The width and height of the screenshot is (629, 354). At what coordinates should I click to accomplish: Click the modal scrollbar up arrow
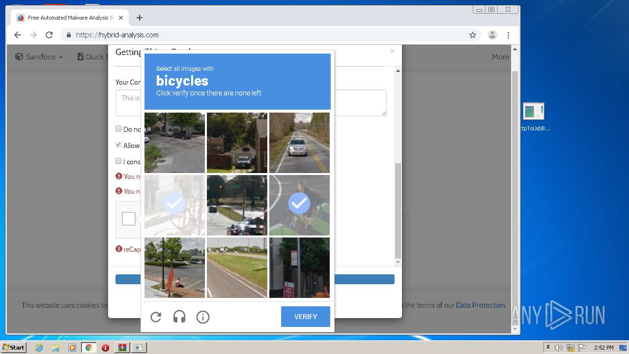[398, 70]
